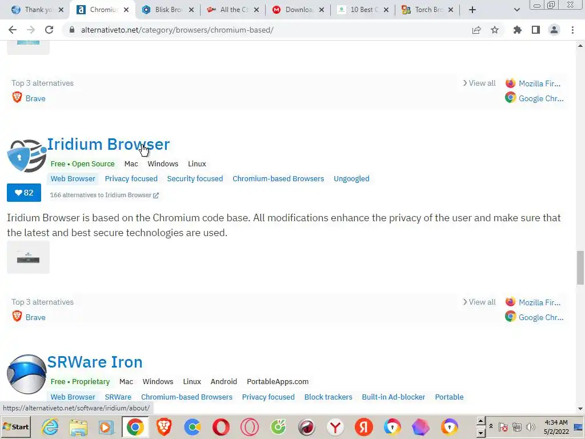Launch Opera red icon in taskbar

coord(221,426)
